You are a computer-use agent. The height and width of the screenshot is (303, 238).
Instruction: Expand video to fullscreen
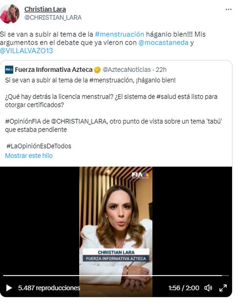pyautogui.click(x=223, y=288)
